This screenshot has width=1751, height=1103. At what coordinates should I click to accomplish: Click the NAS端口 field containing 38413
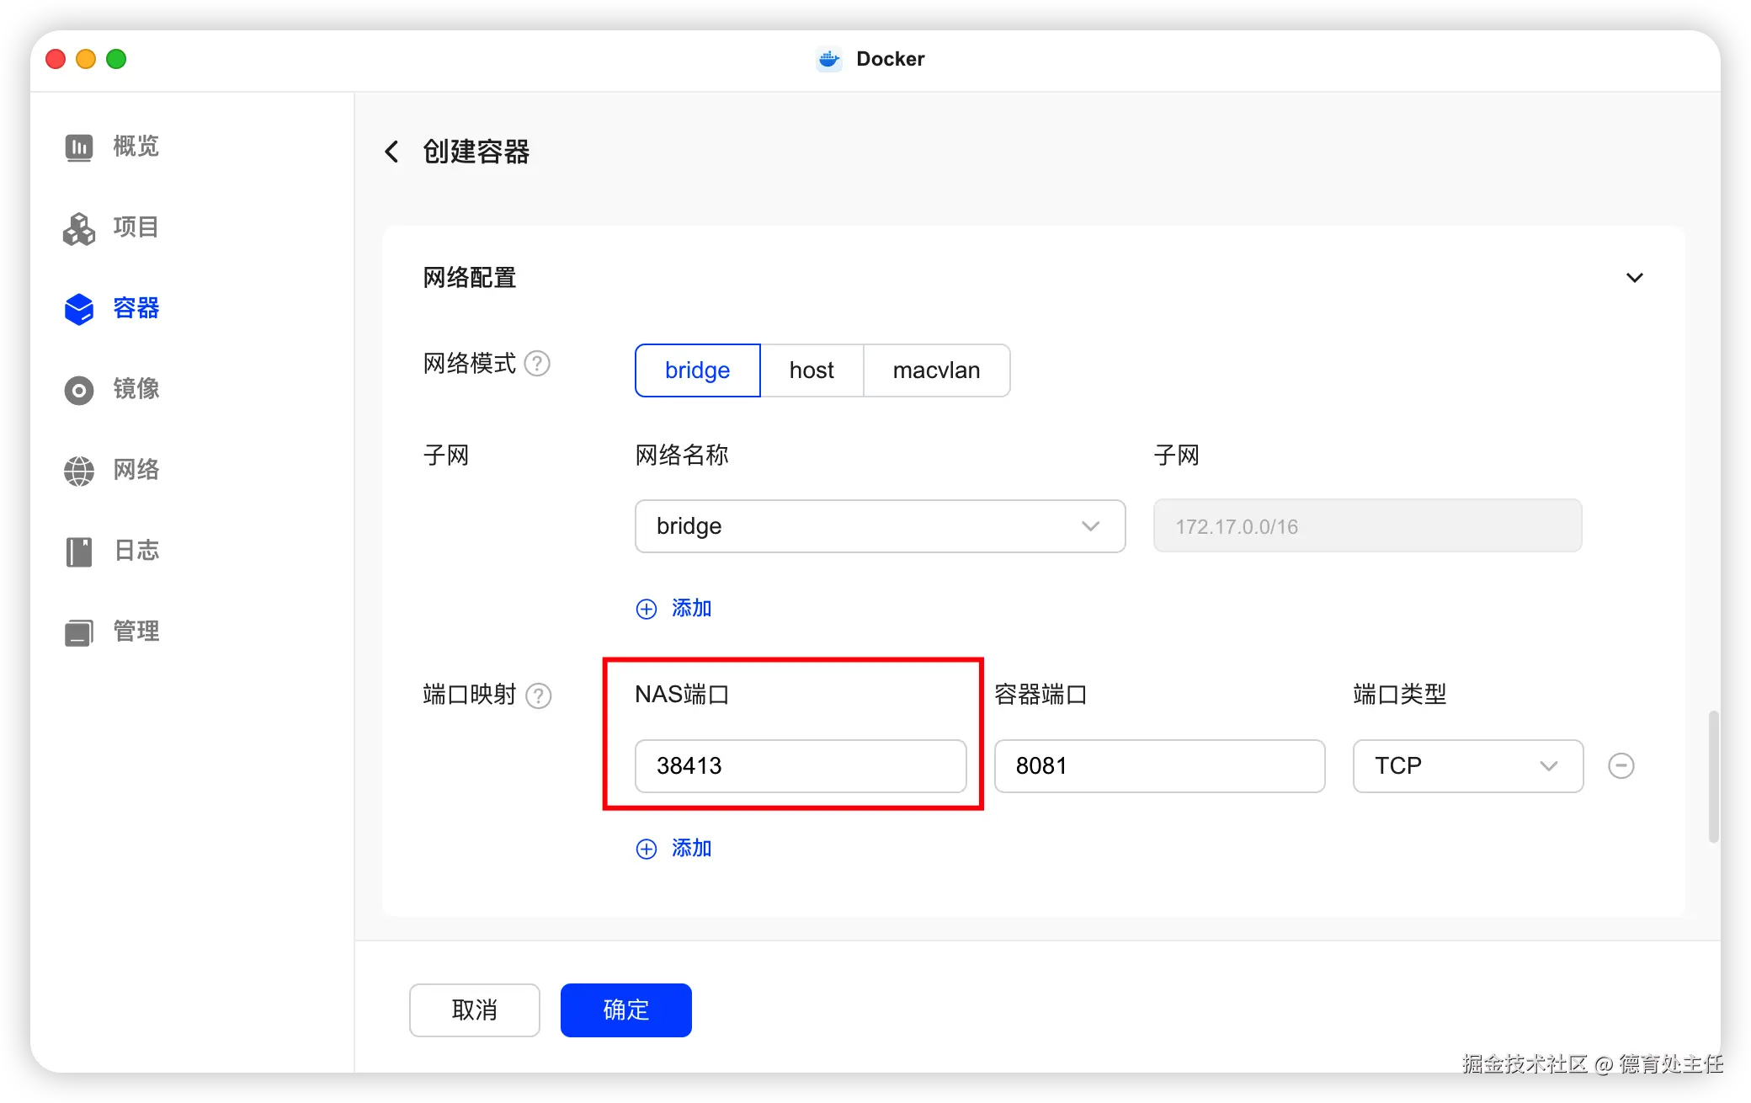[x=800, y=765]
